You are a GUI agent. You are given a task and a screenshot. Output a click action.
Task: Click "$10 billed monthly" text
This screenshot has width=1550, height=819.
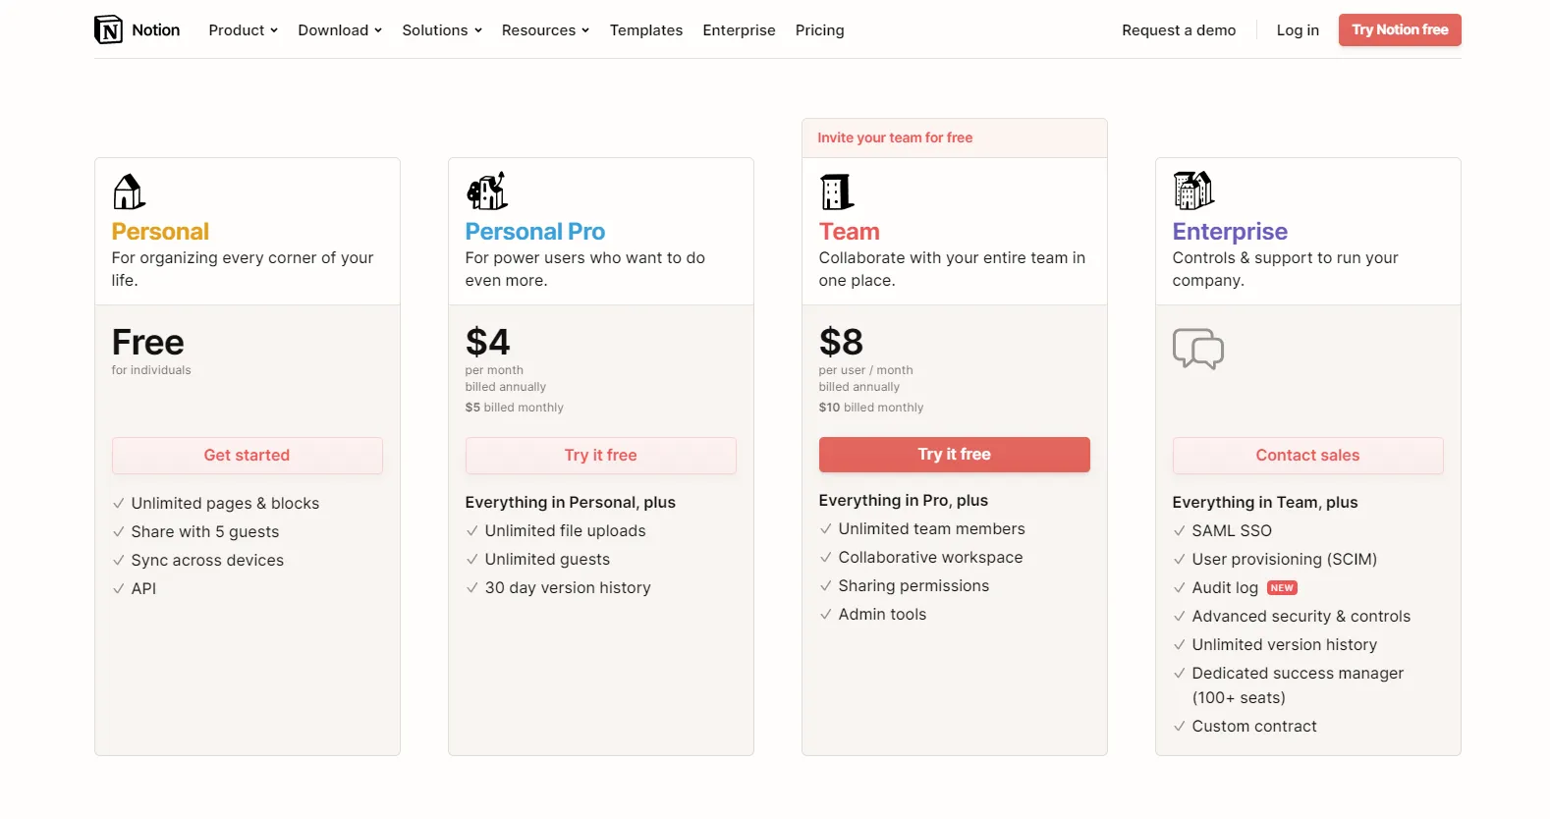871,408
